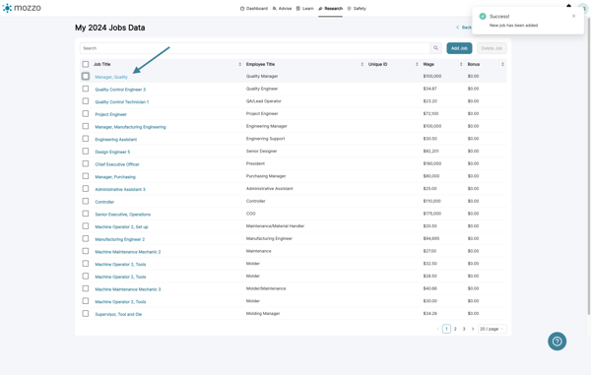Sort by the Unique ID column arrows
The height and width of the screenshot is (375, 591).
pyautogui.click(x=417, y=64)
